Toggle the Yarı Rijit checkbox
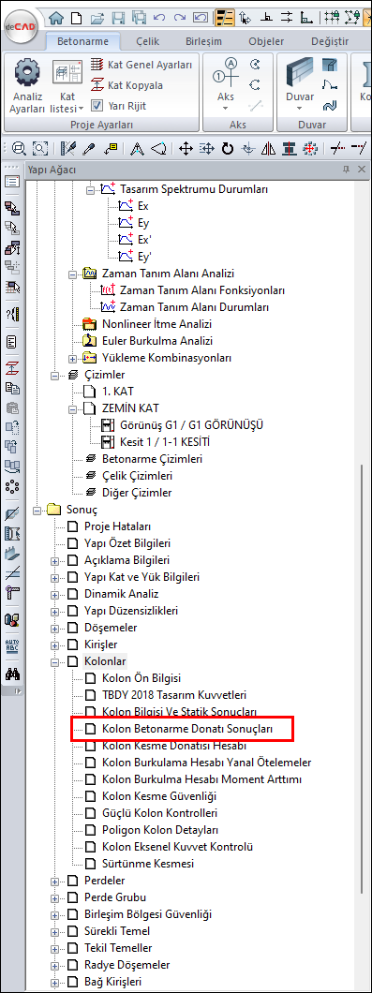 [97, 106]
